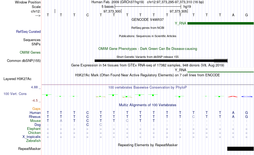Image resolution: width=254 pixels, height=155 pixels.
Task: Click the 4.88 PhyloP upper scale value
Action: (34, 87)
